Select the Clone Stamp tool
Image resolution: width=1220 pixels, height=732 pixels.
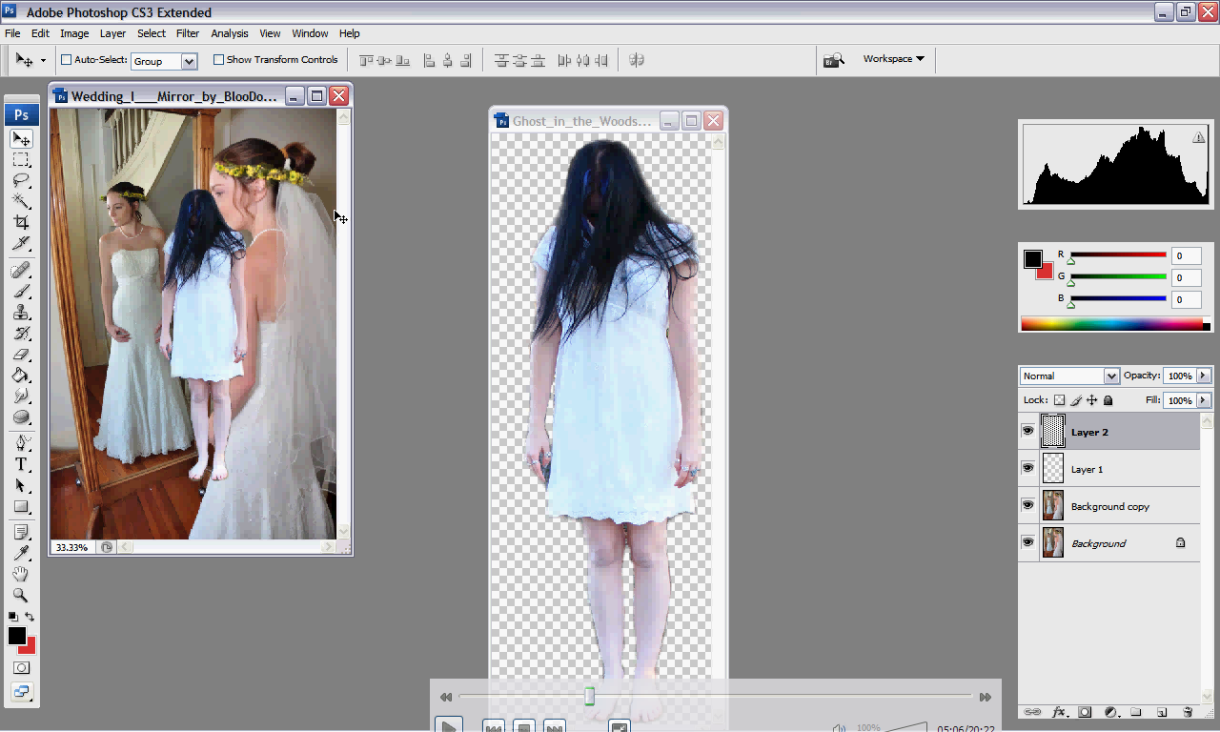pos(21,313)
